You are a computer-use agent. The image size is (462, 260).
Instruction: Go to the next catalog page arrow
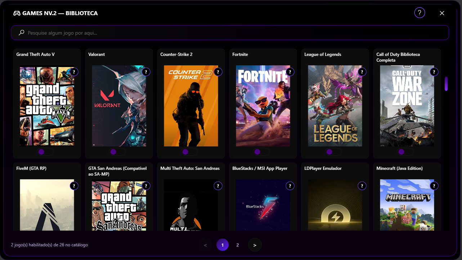point(255,245)
